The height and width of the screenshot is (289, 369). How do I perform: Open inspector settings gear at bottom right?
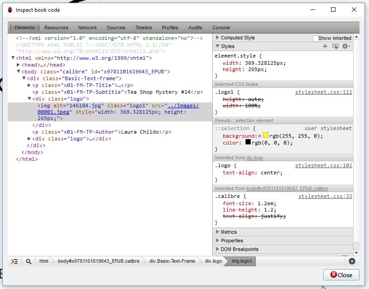tap(352, 261)
